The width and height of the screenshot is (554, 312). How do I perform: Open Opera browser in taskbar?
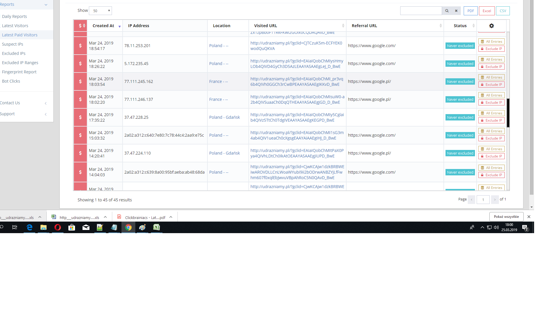tap(58, 227)
